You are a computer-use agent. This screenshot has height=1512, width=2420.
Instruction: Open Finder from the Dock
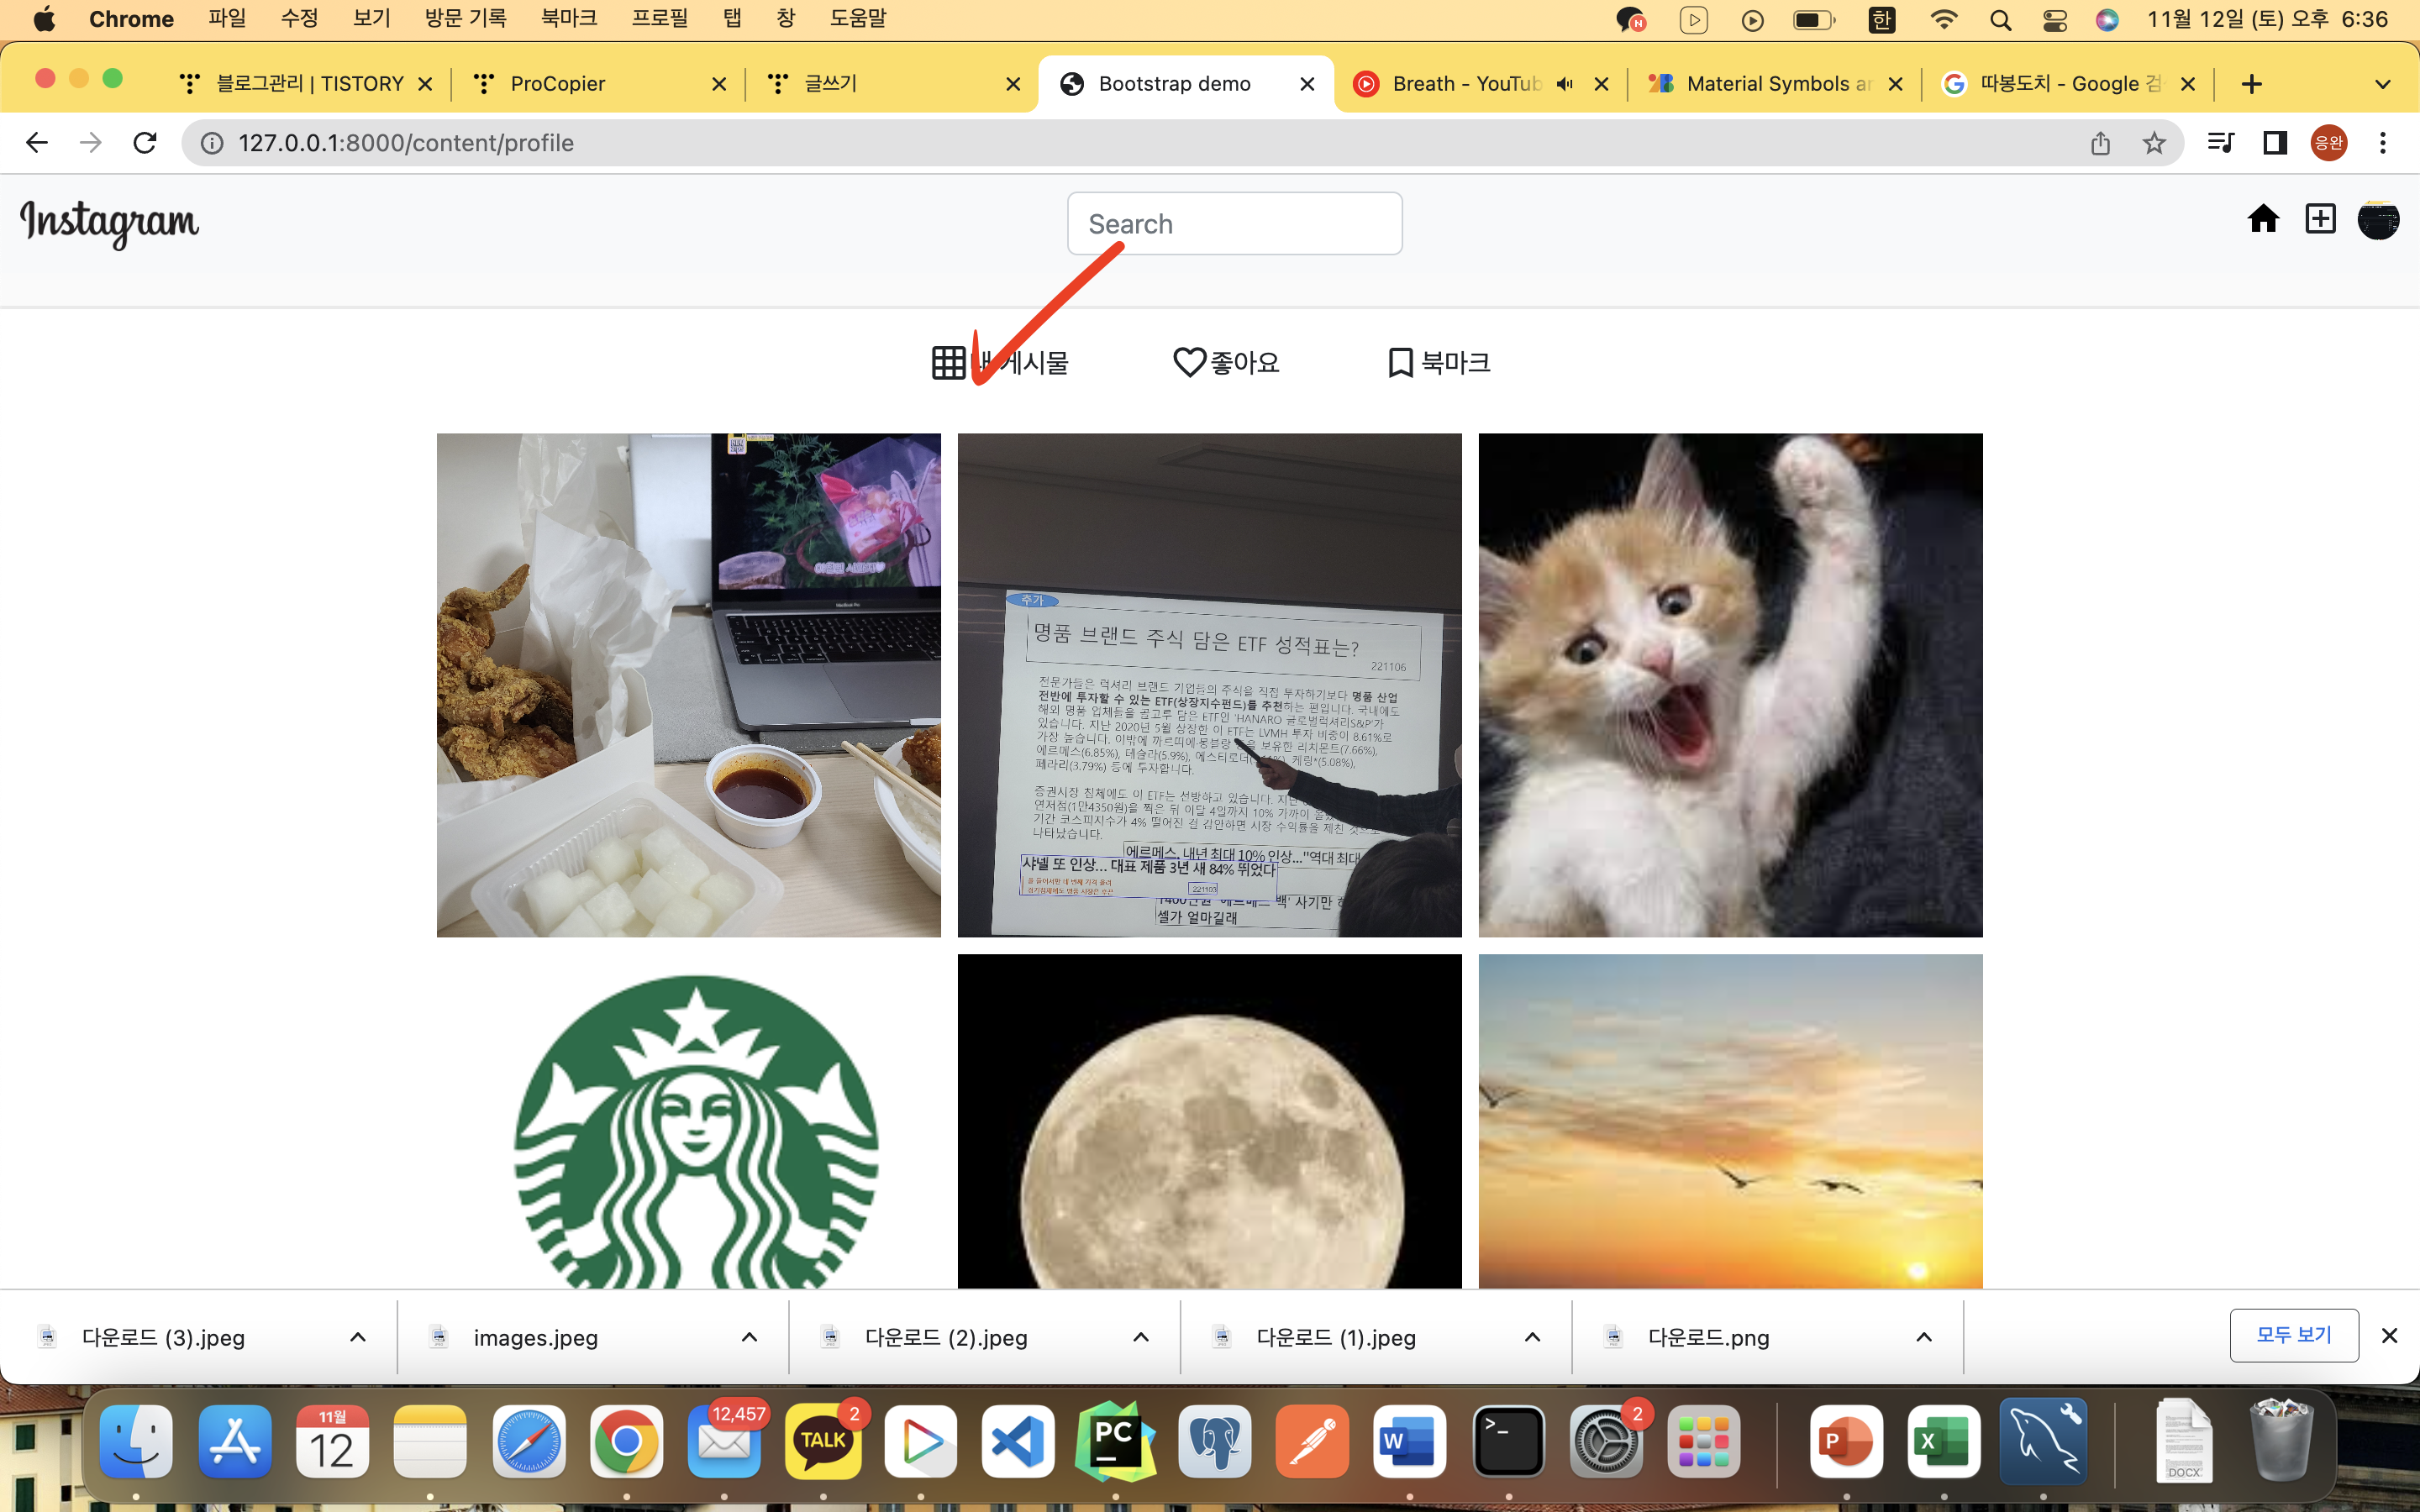[136, 1441]
